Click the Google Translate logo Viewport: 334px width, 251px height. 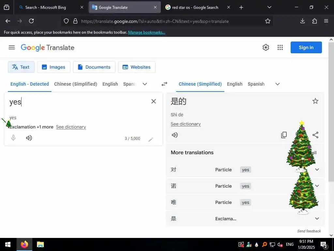click(x=48, y=48)
